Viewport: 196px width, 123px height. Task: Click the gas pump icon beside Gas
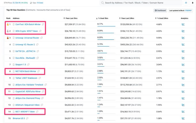pyautogui.click(x=31, y=3)
